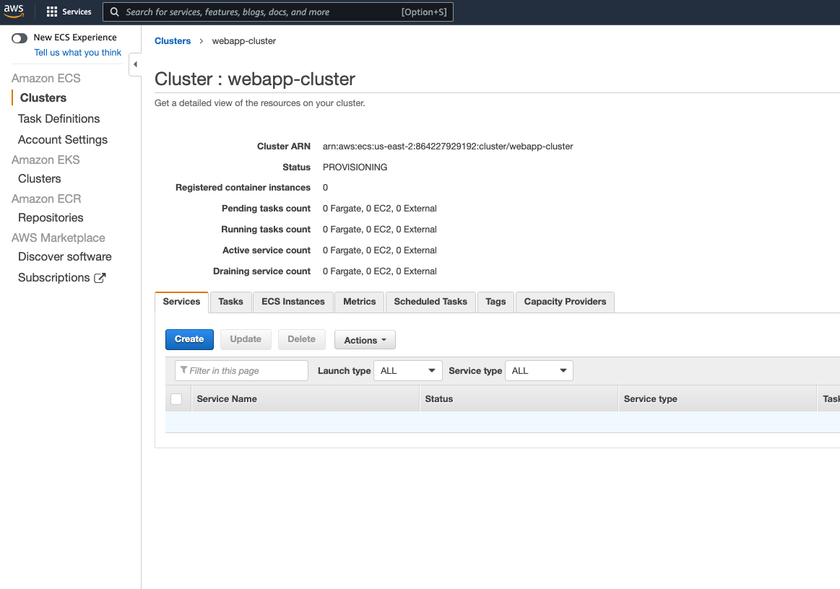Open Subscriptions via the external link icon

[x=101, y=277]
